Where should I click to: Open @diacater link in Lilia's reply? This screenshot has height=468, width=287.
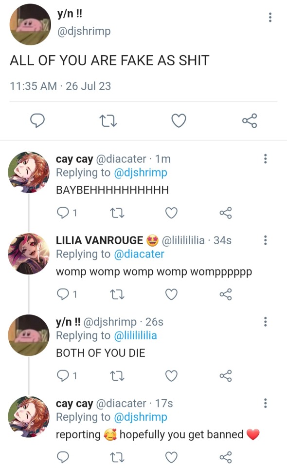[139, 254]
